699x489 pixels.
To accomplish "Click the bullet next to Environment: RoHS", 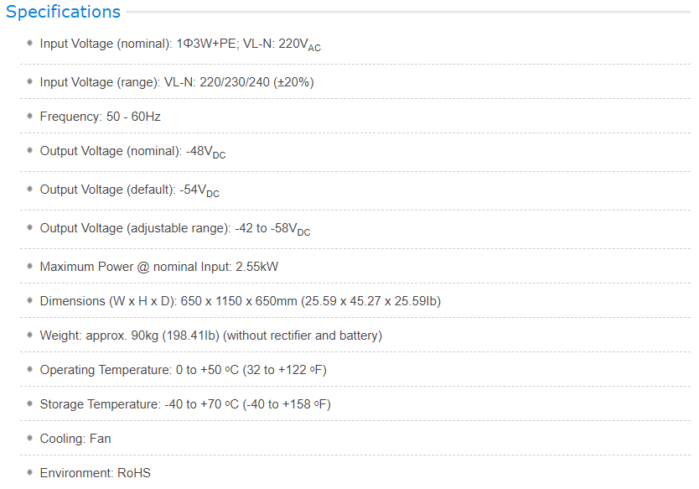I will tap(30, 472).
